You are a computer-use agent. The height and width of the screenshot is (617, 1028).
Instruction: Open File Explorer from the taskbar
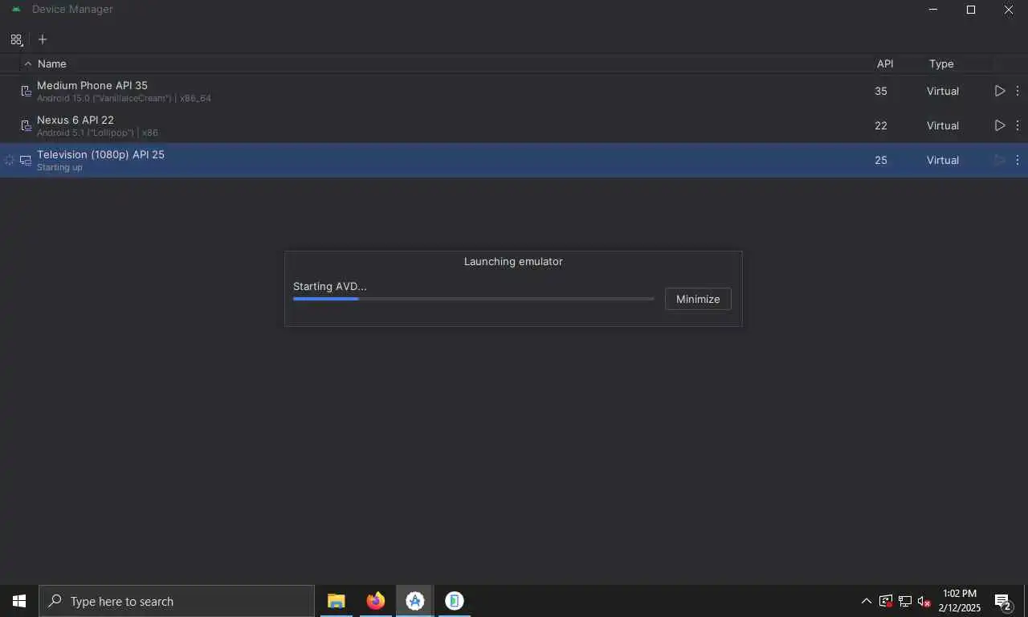(336, 601)
